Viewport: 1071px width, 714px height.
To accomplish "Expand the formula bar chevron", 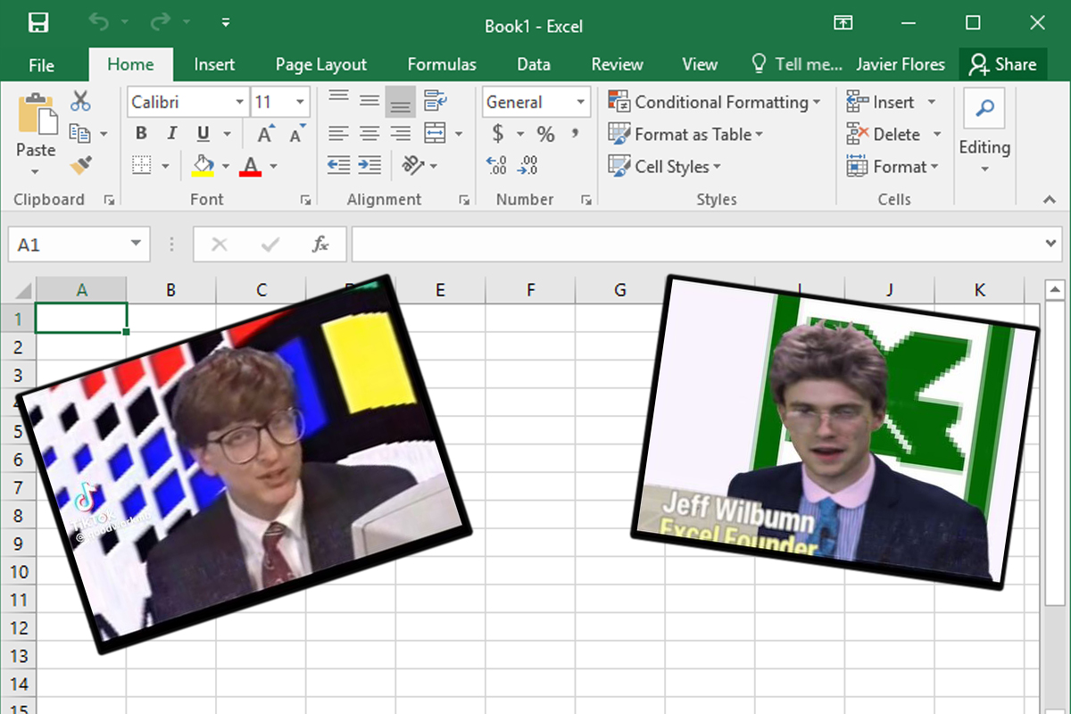I will point(1050,244).
